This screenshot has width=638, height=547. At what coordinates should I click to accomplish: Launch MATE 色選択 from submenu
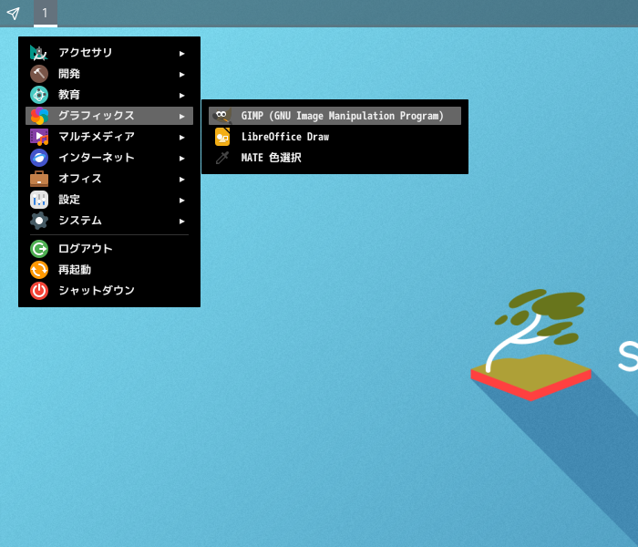pos(334,158)
